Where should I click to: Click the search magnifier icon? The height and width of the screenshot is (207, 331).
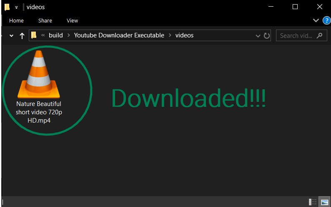click(320, 36)
